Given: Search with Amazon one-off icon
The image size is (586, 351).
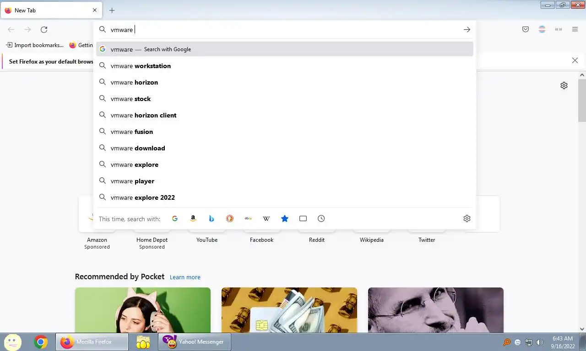Looking at the screenshot, I should 193,218.
